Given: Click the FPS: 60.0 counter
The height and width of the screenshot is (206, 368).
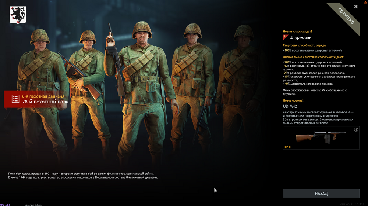Looking at the screenshot, I should tap(5, 205).
